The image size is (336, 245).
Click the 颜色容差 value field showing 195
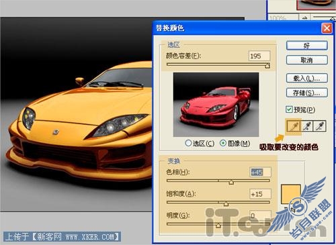tap(259, 56)
